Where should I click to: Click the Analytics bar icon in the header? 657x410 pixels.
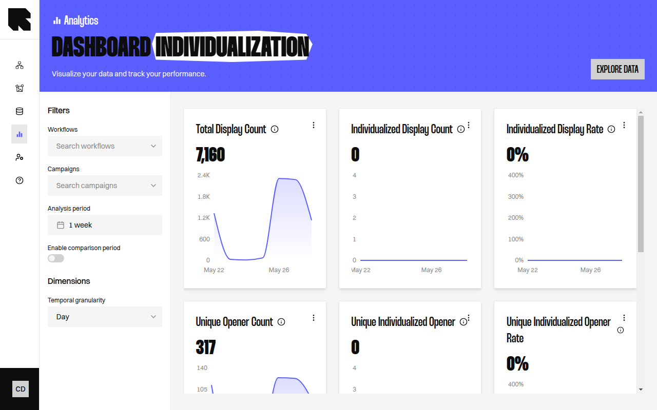57,20
